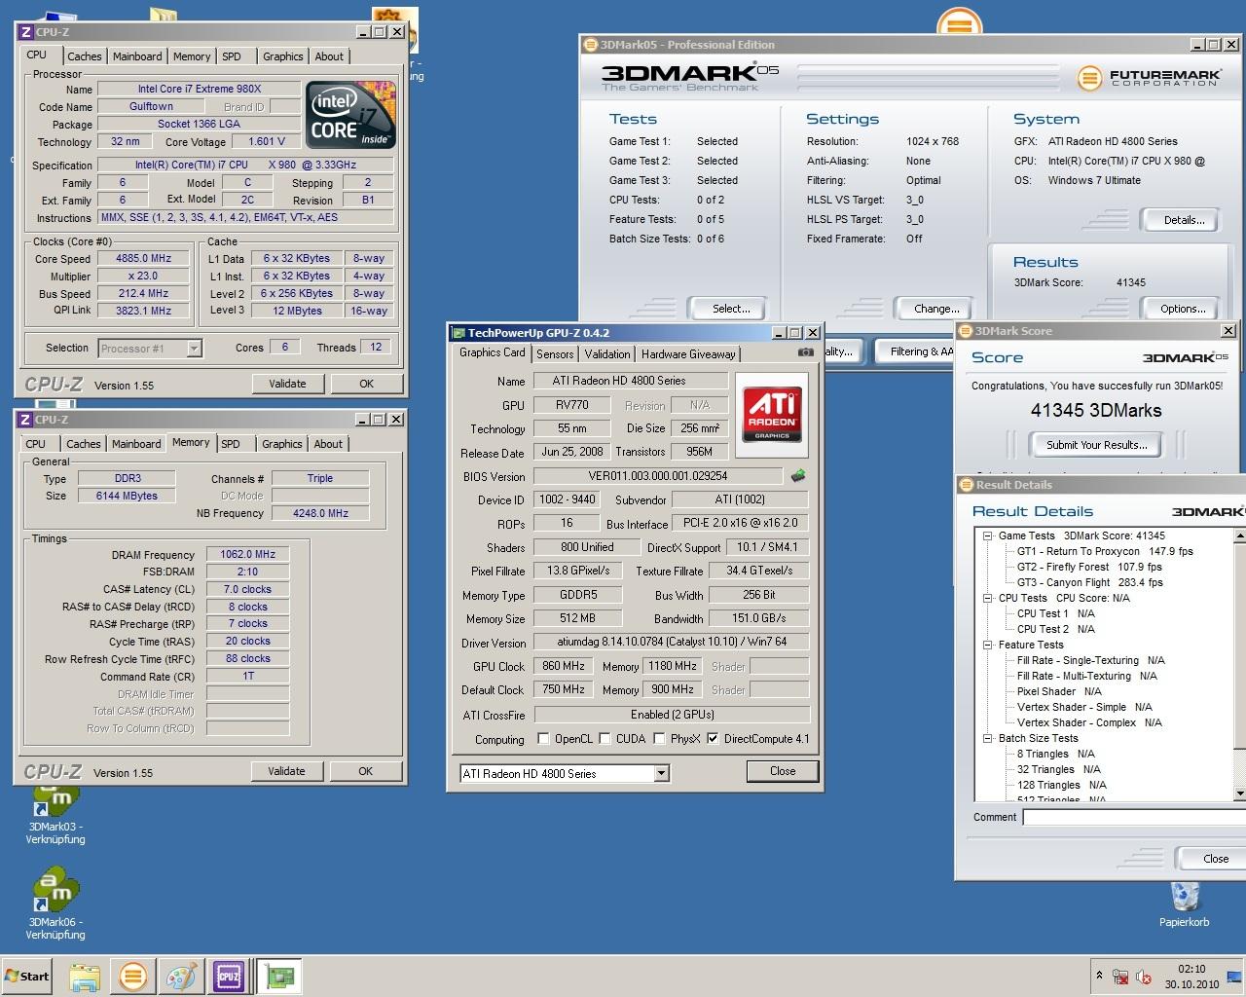Image resolution: width=1246 pixels, height=997 pixels.
Task: Open the 3DMark03 desktop shortcut
Action: pos(55,814)
